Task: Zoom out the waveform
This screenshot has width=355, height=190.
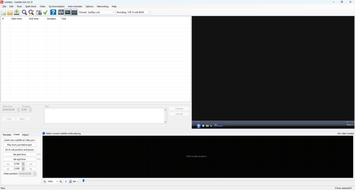Action: coord(45,181)
